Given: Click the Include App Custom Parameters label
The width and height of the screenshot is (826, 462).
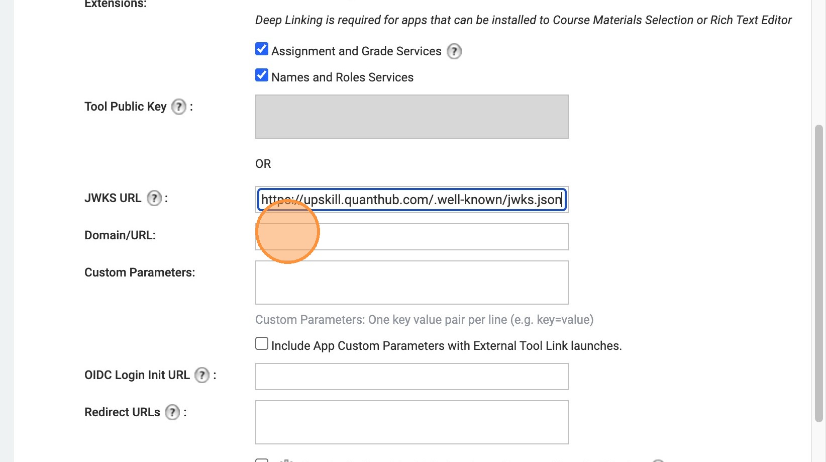Looking at the screenshot, I should (446, 346).
